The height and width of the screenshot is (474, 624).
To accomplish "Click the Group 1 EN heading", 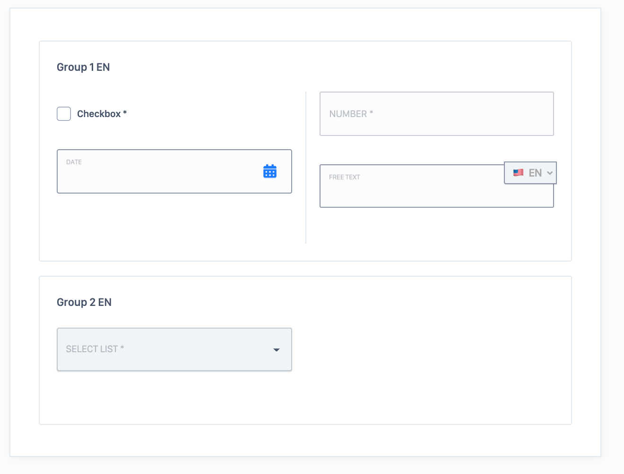I will (x=83, y=67).
